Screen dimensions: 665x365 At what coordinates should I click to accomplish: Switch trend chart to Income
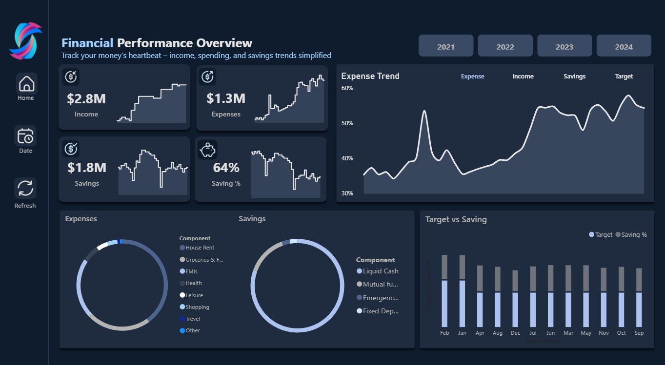click(523, 77)
